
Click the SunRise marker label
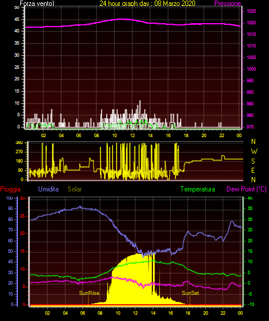[x=89, y=293]
